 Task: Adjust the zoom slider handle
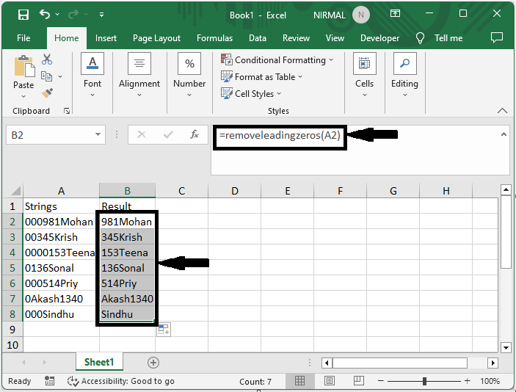click(424, 381)
